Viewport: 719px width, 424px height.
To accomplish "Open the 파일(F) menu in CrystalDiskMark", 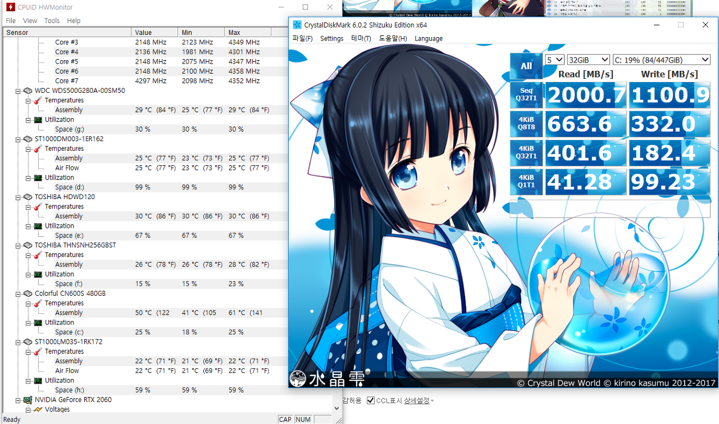I will (302, 39).
